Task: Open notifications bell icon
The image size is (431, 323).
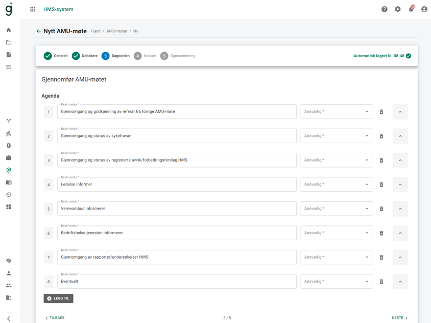Action: point(411,9)
